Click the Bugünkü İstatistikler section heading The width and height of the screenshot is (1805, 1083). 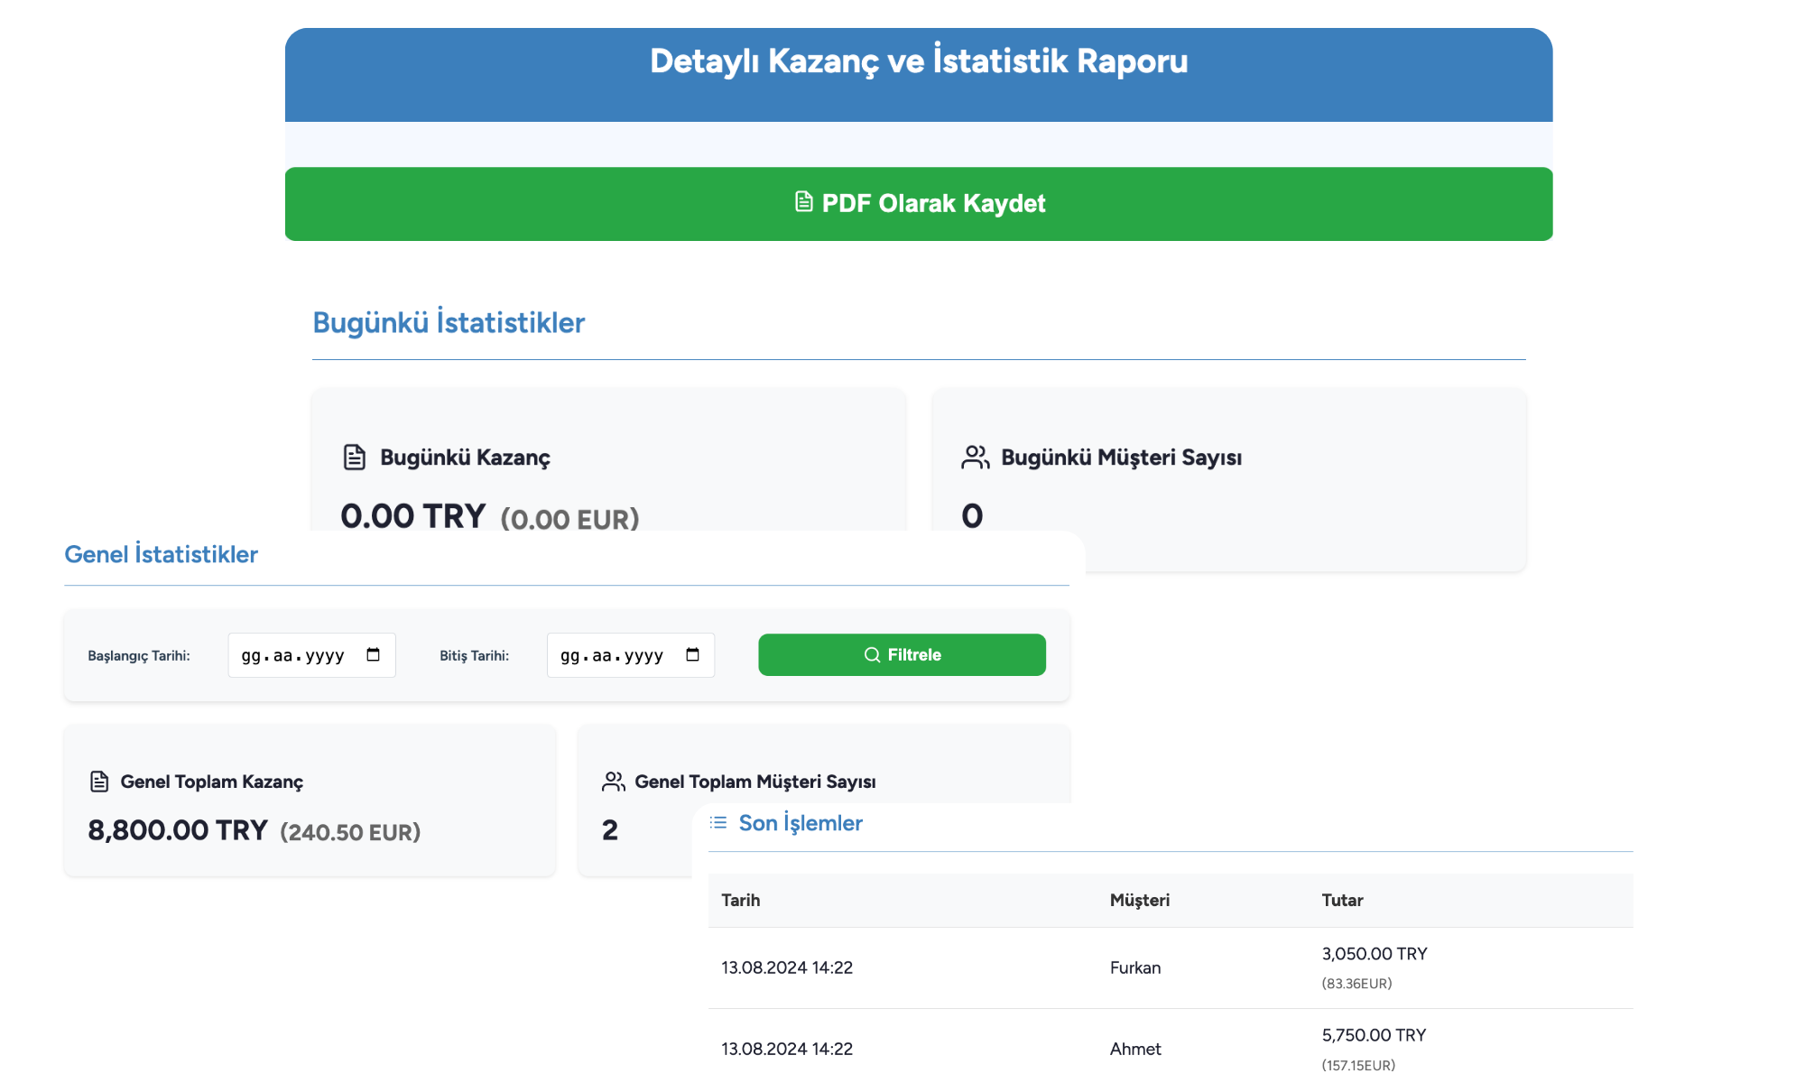pos(449,322)
